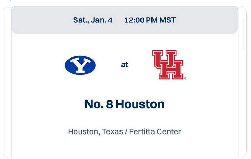Click the small blue mark above the card
The image size is (251, 159).
[x=10, y=0]
